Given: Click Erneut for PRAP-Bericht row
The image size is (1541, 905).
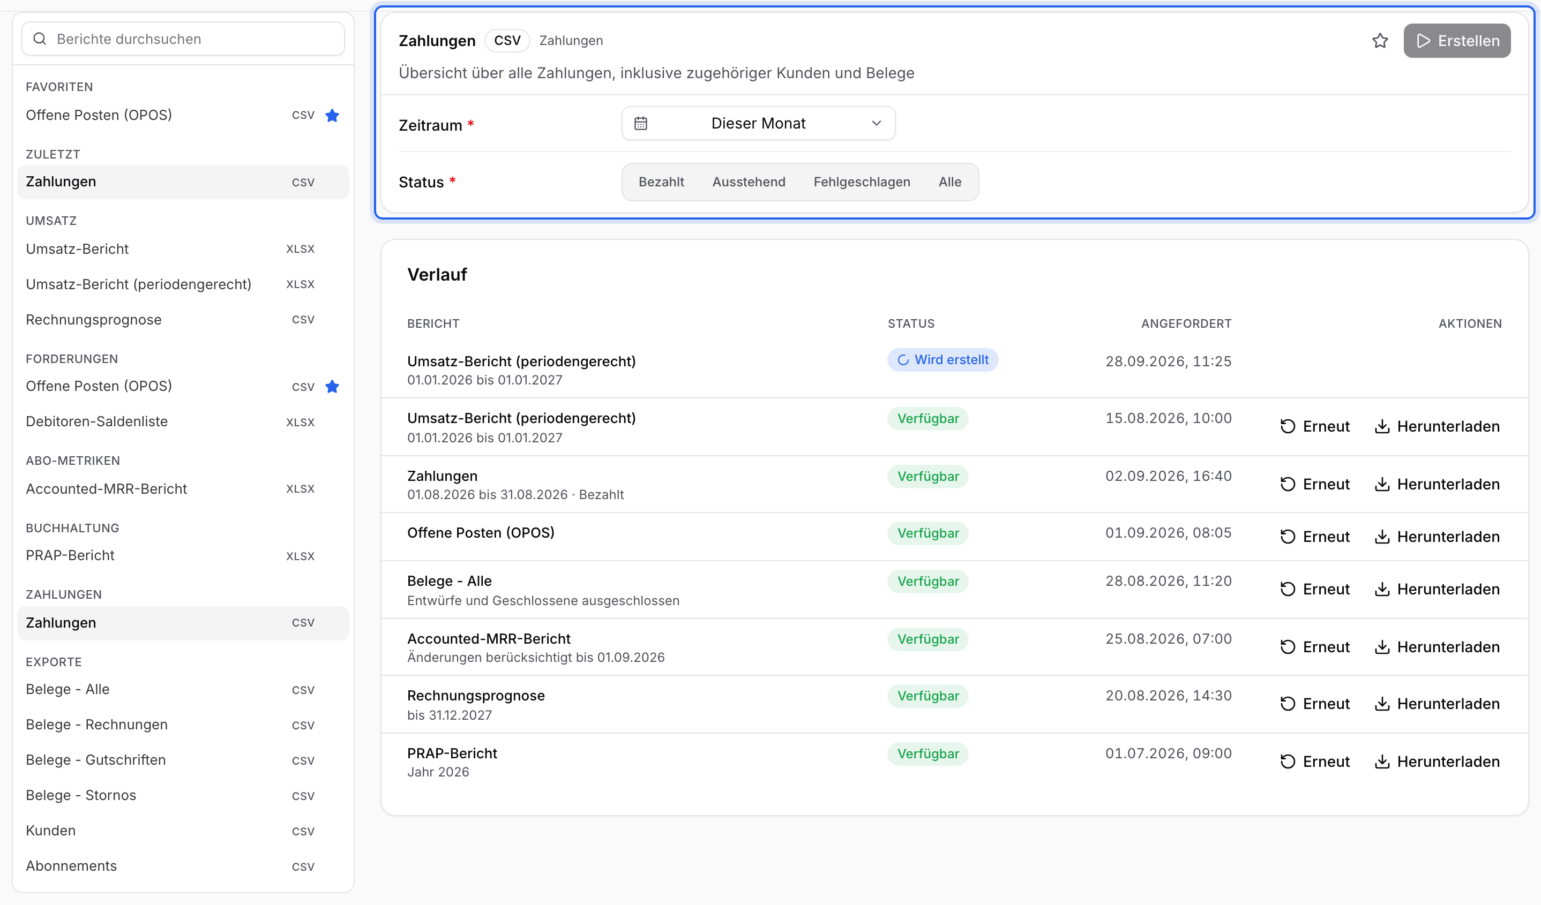Looking at the screenshot, I should click(x=1315, y=762).
